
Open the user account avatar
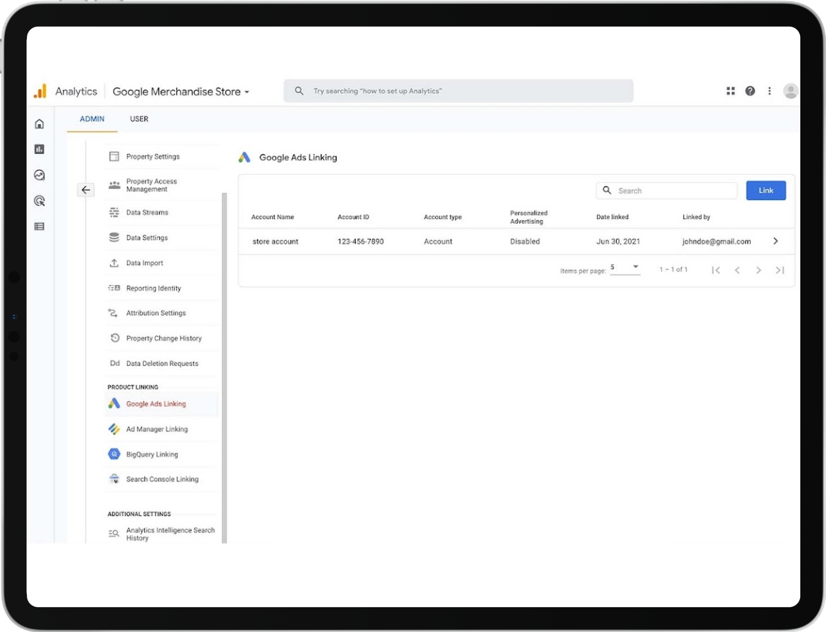pos(790,91)
